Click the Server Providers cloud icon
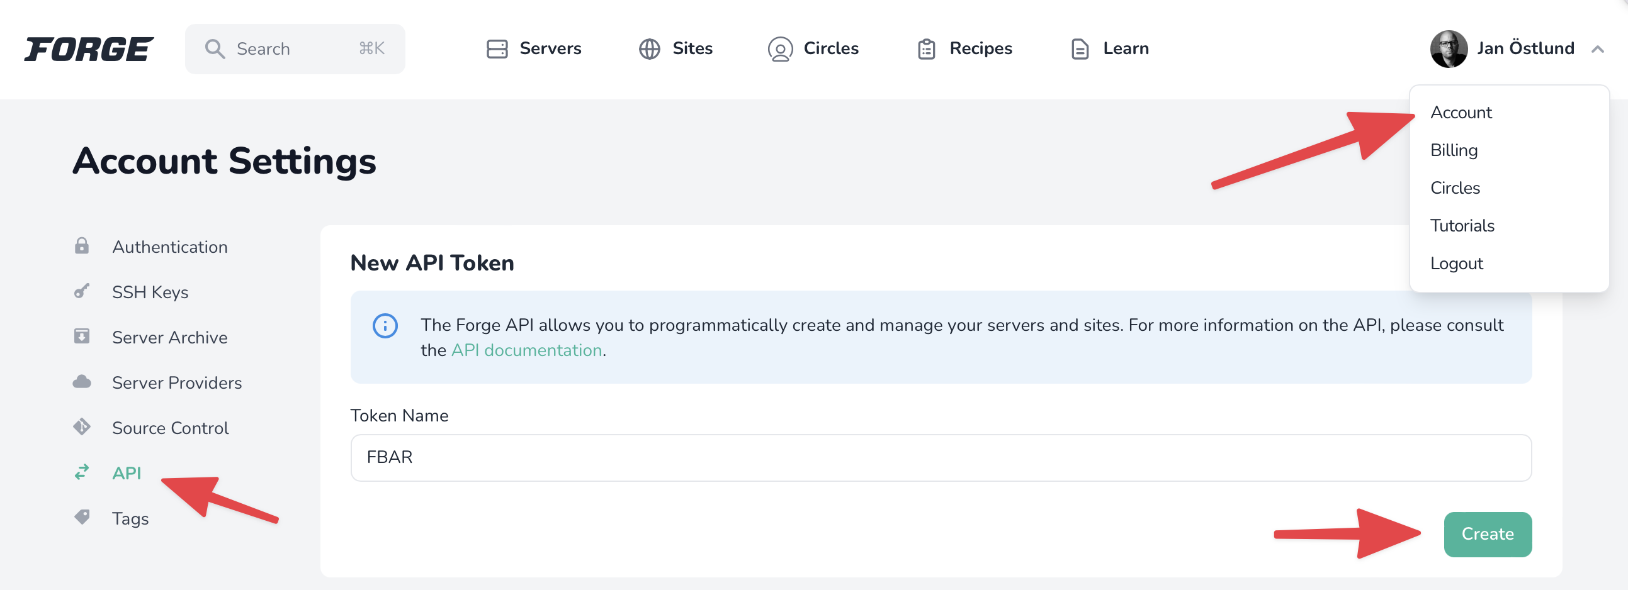 (x=82, y=382)
